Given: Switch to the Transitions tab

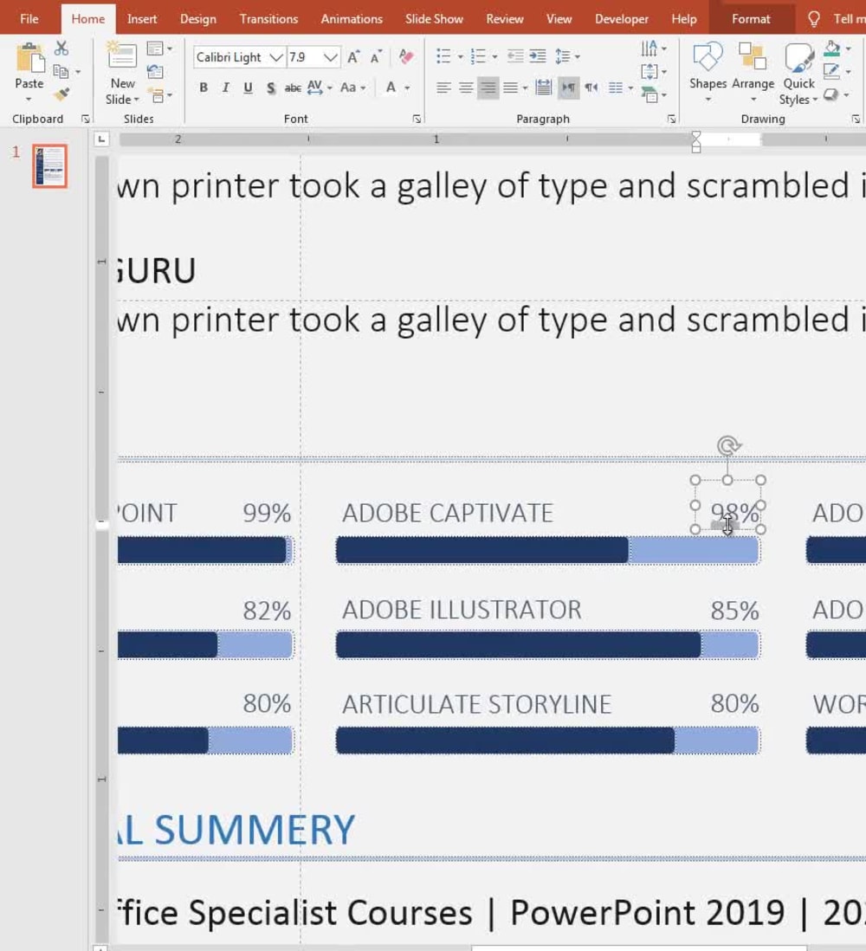Looking at the screenshot, I should 268,19.
